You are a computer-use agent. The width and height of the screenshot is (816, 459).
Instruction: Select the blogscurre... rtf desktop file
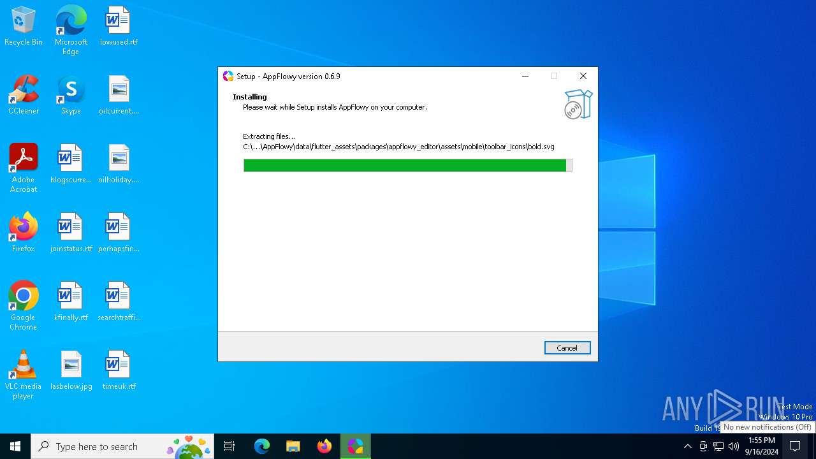point(71,164)
